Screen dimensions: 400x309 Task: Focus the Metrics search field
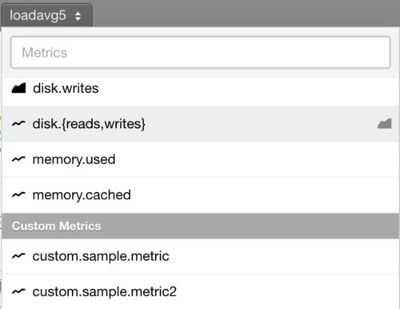(x=201, y=52)
